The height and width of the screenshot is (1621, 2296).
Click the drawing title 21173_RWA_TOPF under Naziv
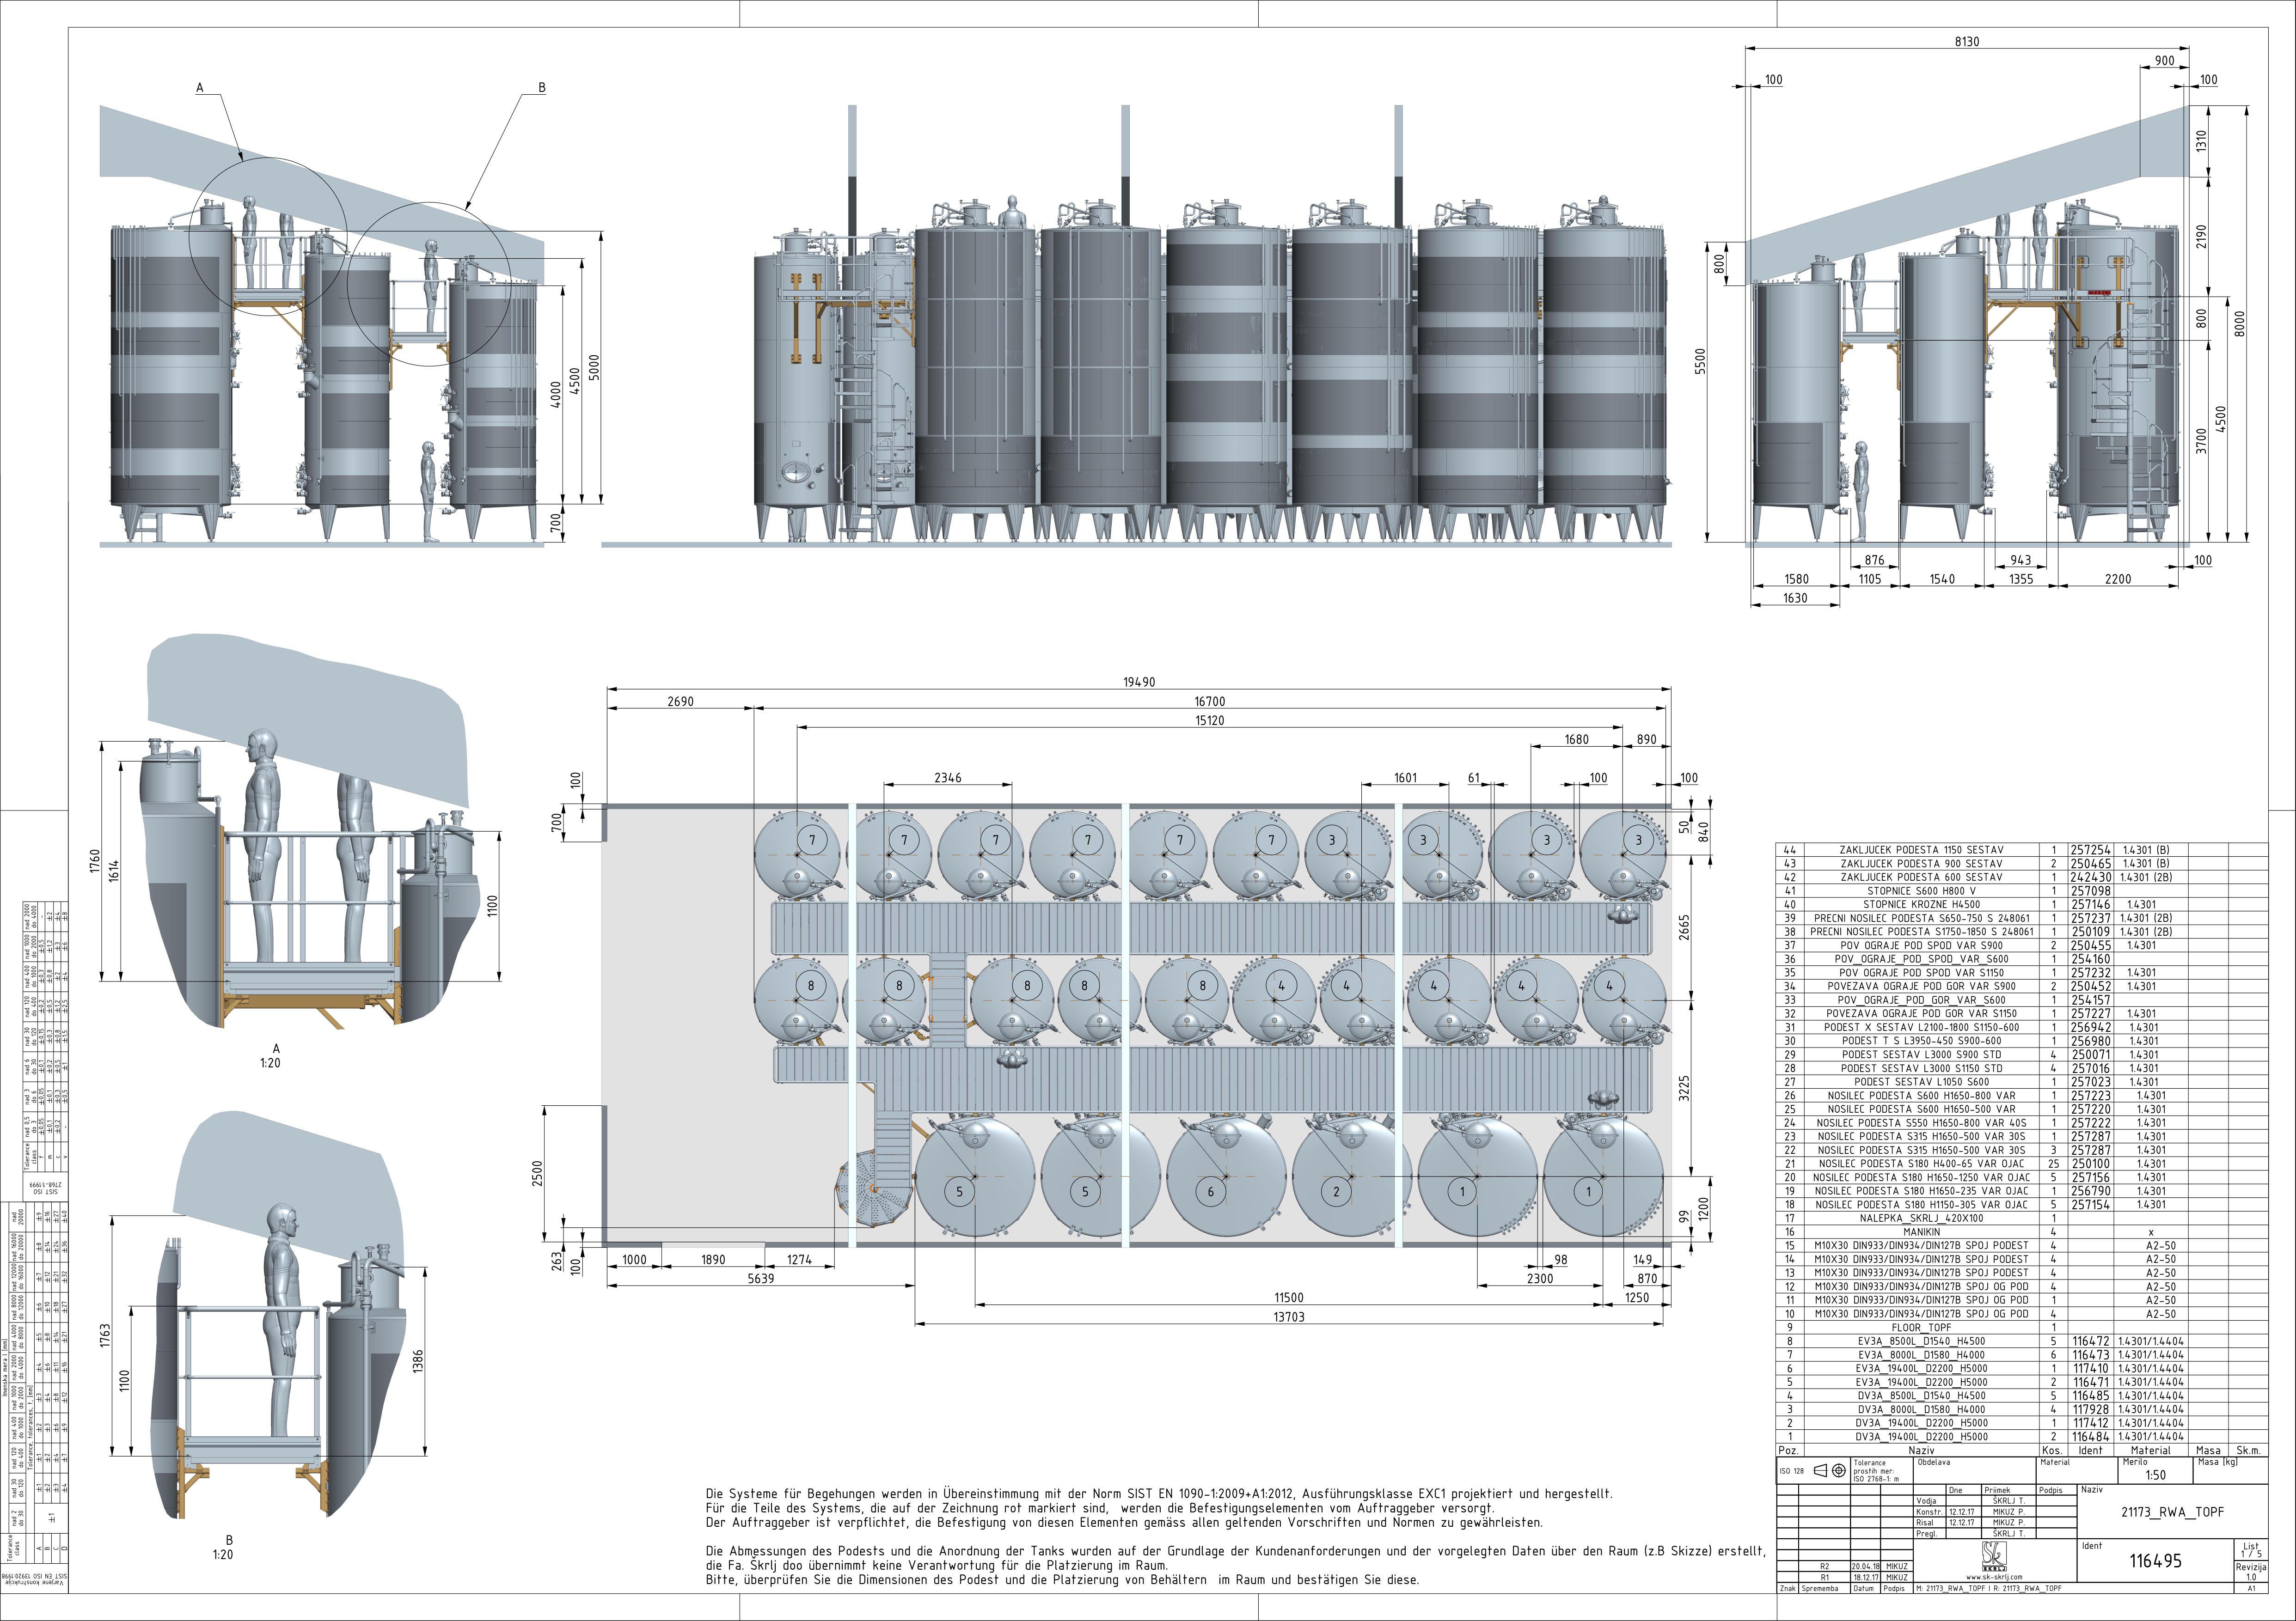pos(2172,1512)
